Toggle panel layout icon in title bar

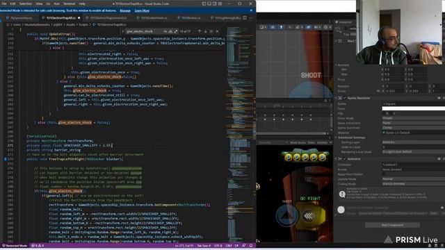pyautogui.click(x=209, y=3)
